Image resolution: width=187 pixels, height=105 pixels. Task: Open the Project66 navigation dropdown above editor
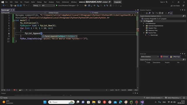pos(23,13)
